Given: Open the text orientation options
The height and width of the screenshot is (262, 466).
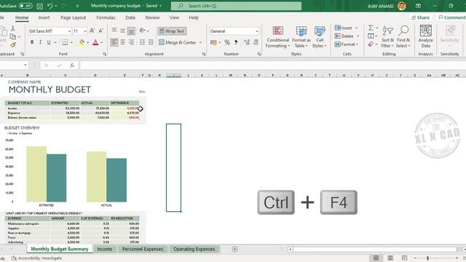Looking at the screenshot, I should (x=144, y=31).
